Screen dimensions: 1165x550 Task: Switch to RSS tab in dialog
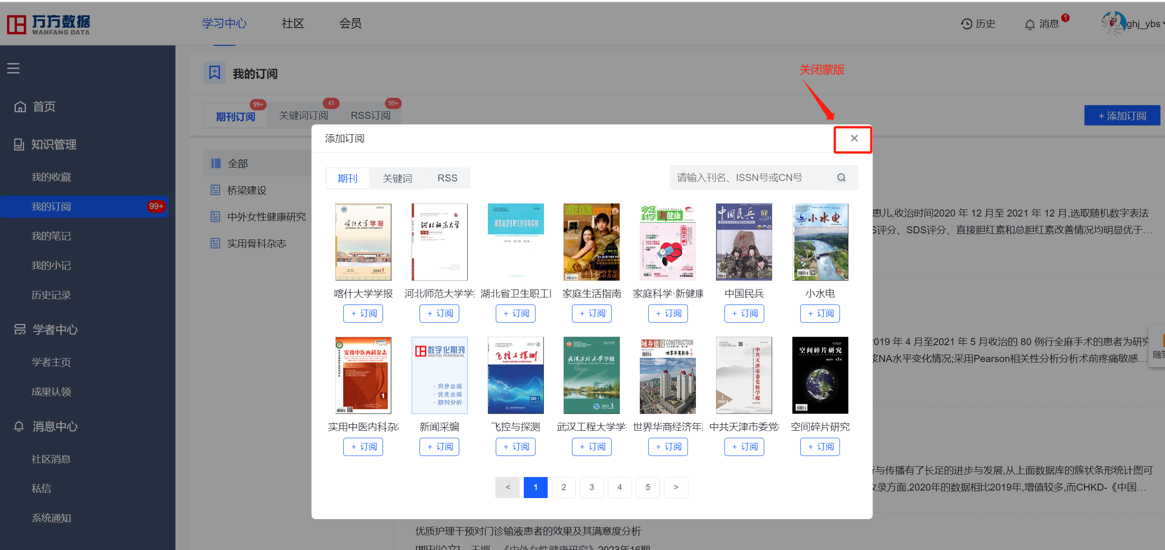447,178
